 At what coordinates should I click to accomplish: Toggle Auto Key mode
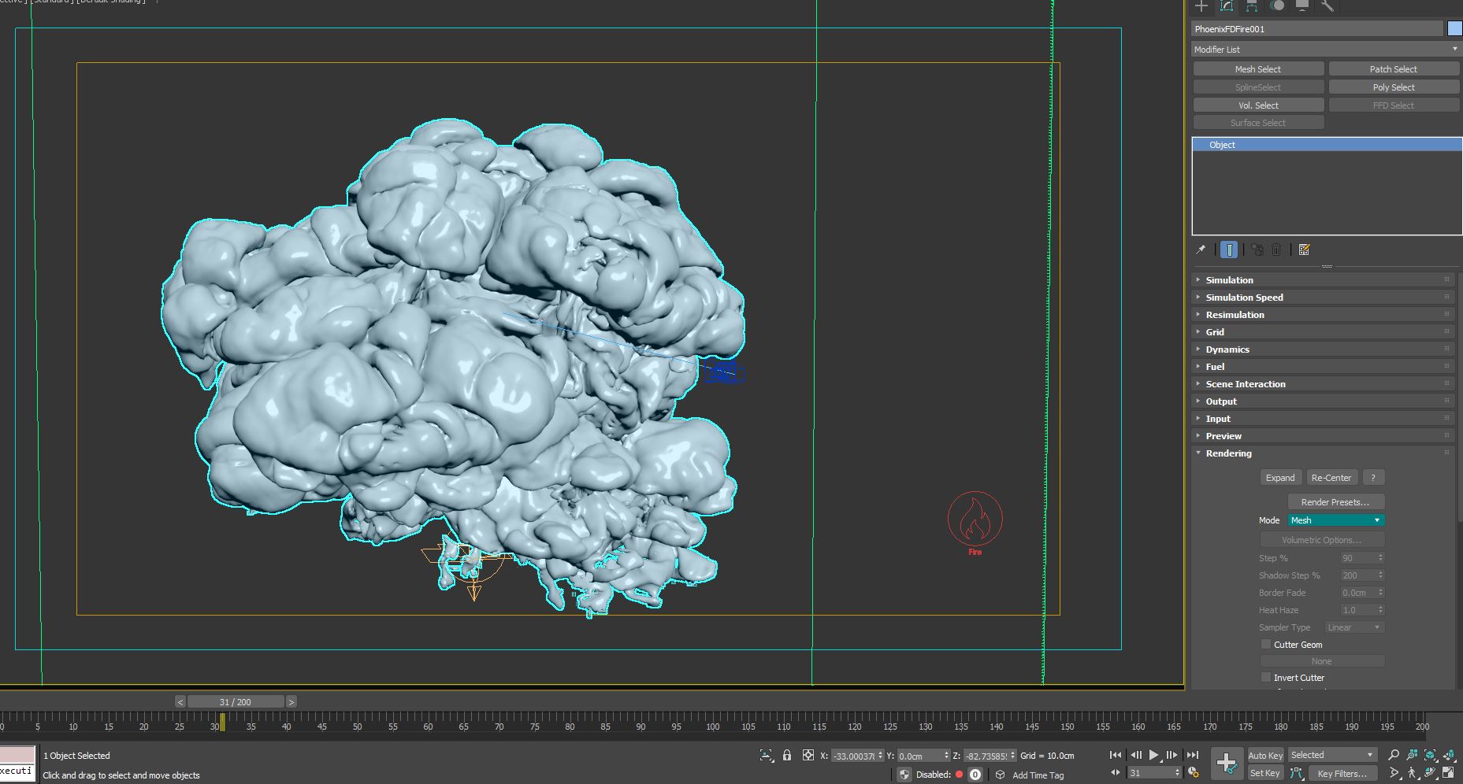(1265, 756)
